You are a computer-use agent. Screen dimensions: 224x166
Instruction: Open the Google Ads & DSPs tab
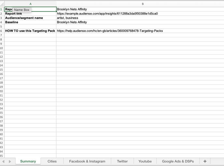(x=178, y=161)
